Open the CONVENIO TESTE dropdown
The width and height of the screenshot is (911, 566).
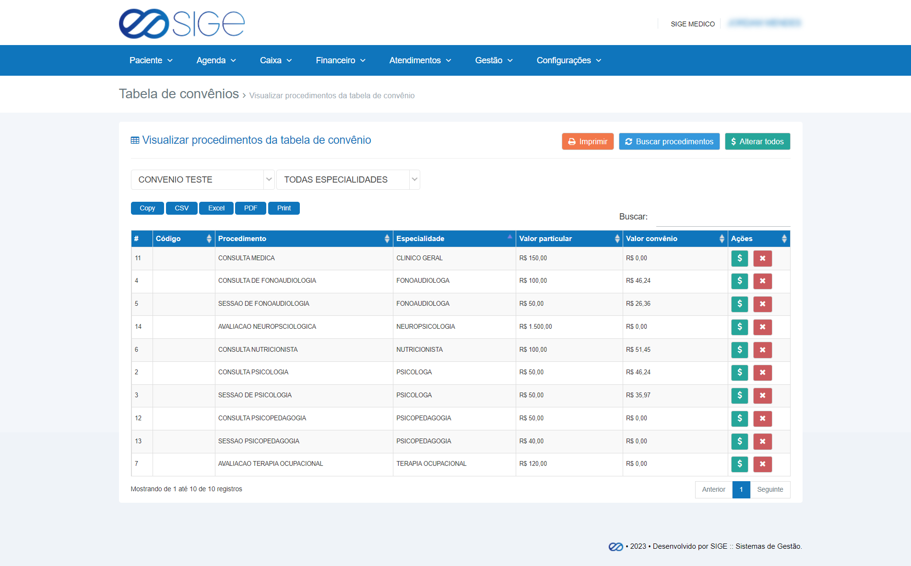(202, 180)
